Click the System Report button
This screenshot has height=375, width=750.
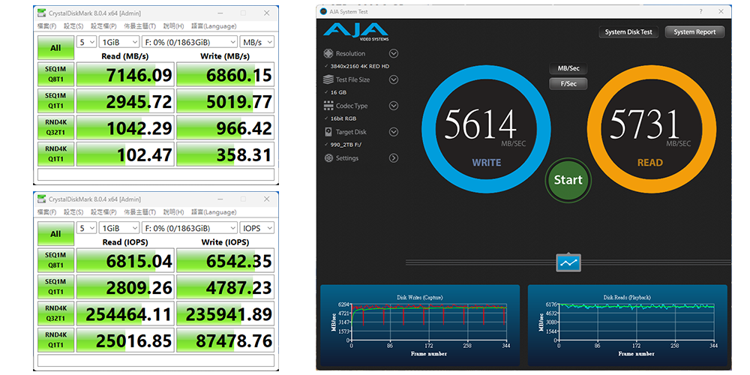point(694,32)
